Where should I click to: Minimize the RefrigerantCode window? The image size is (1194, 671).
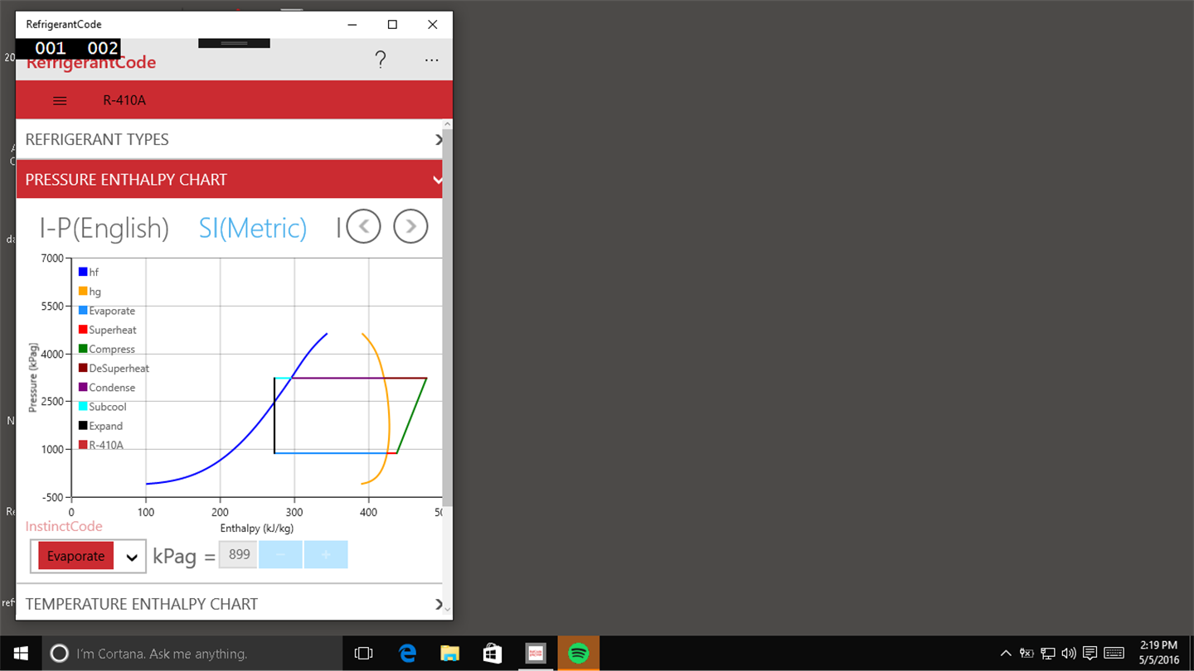(353, 25)
